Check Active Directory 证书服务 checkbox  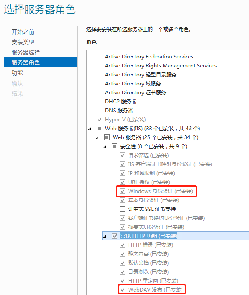click(99, 93)
